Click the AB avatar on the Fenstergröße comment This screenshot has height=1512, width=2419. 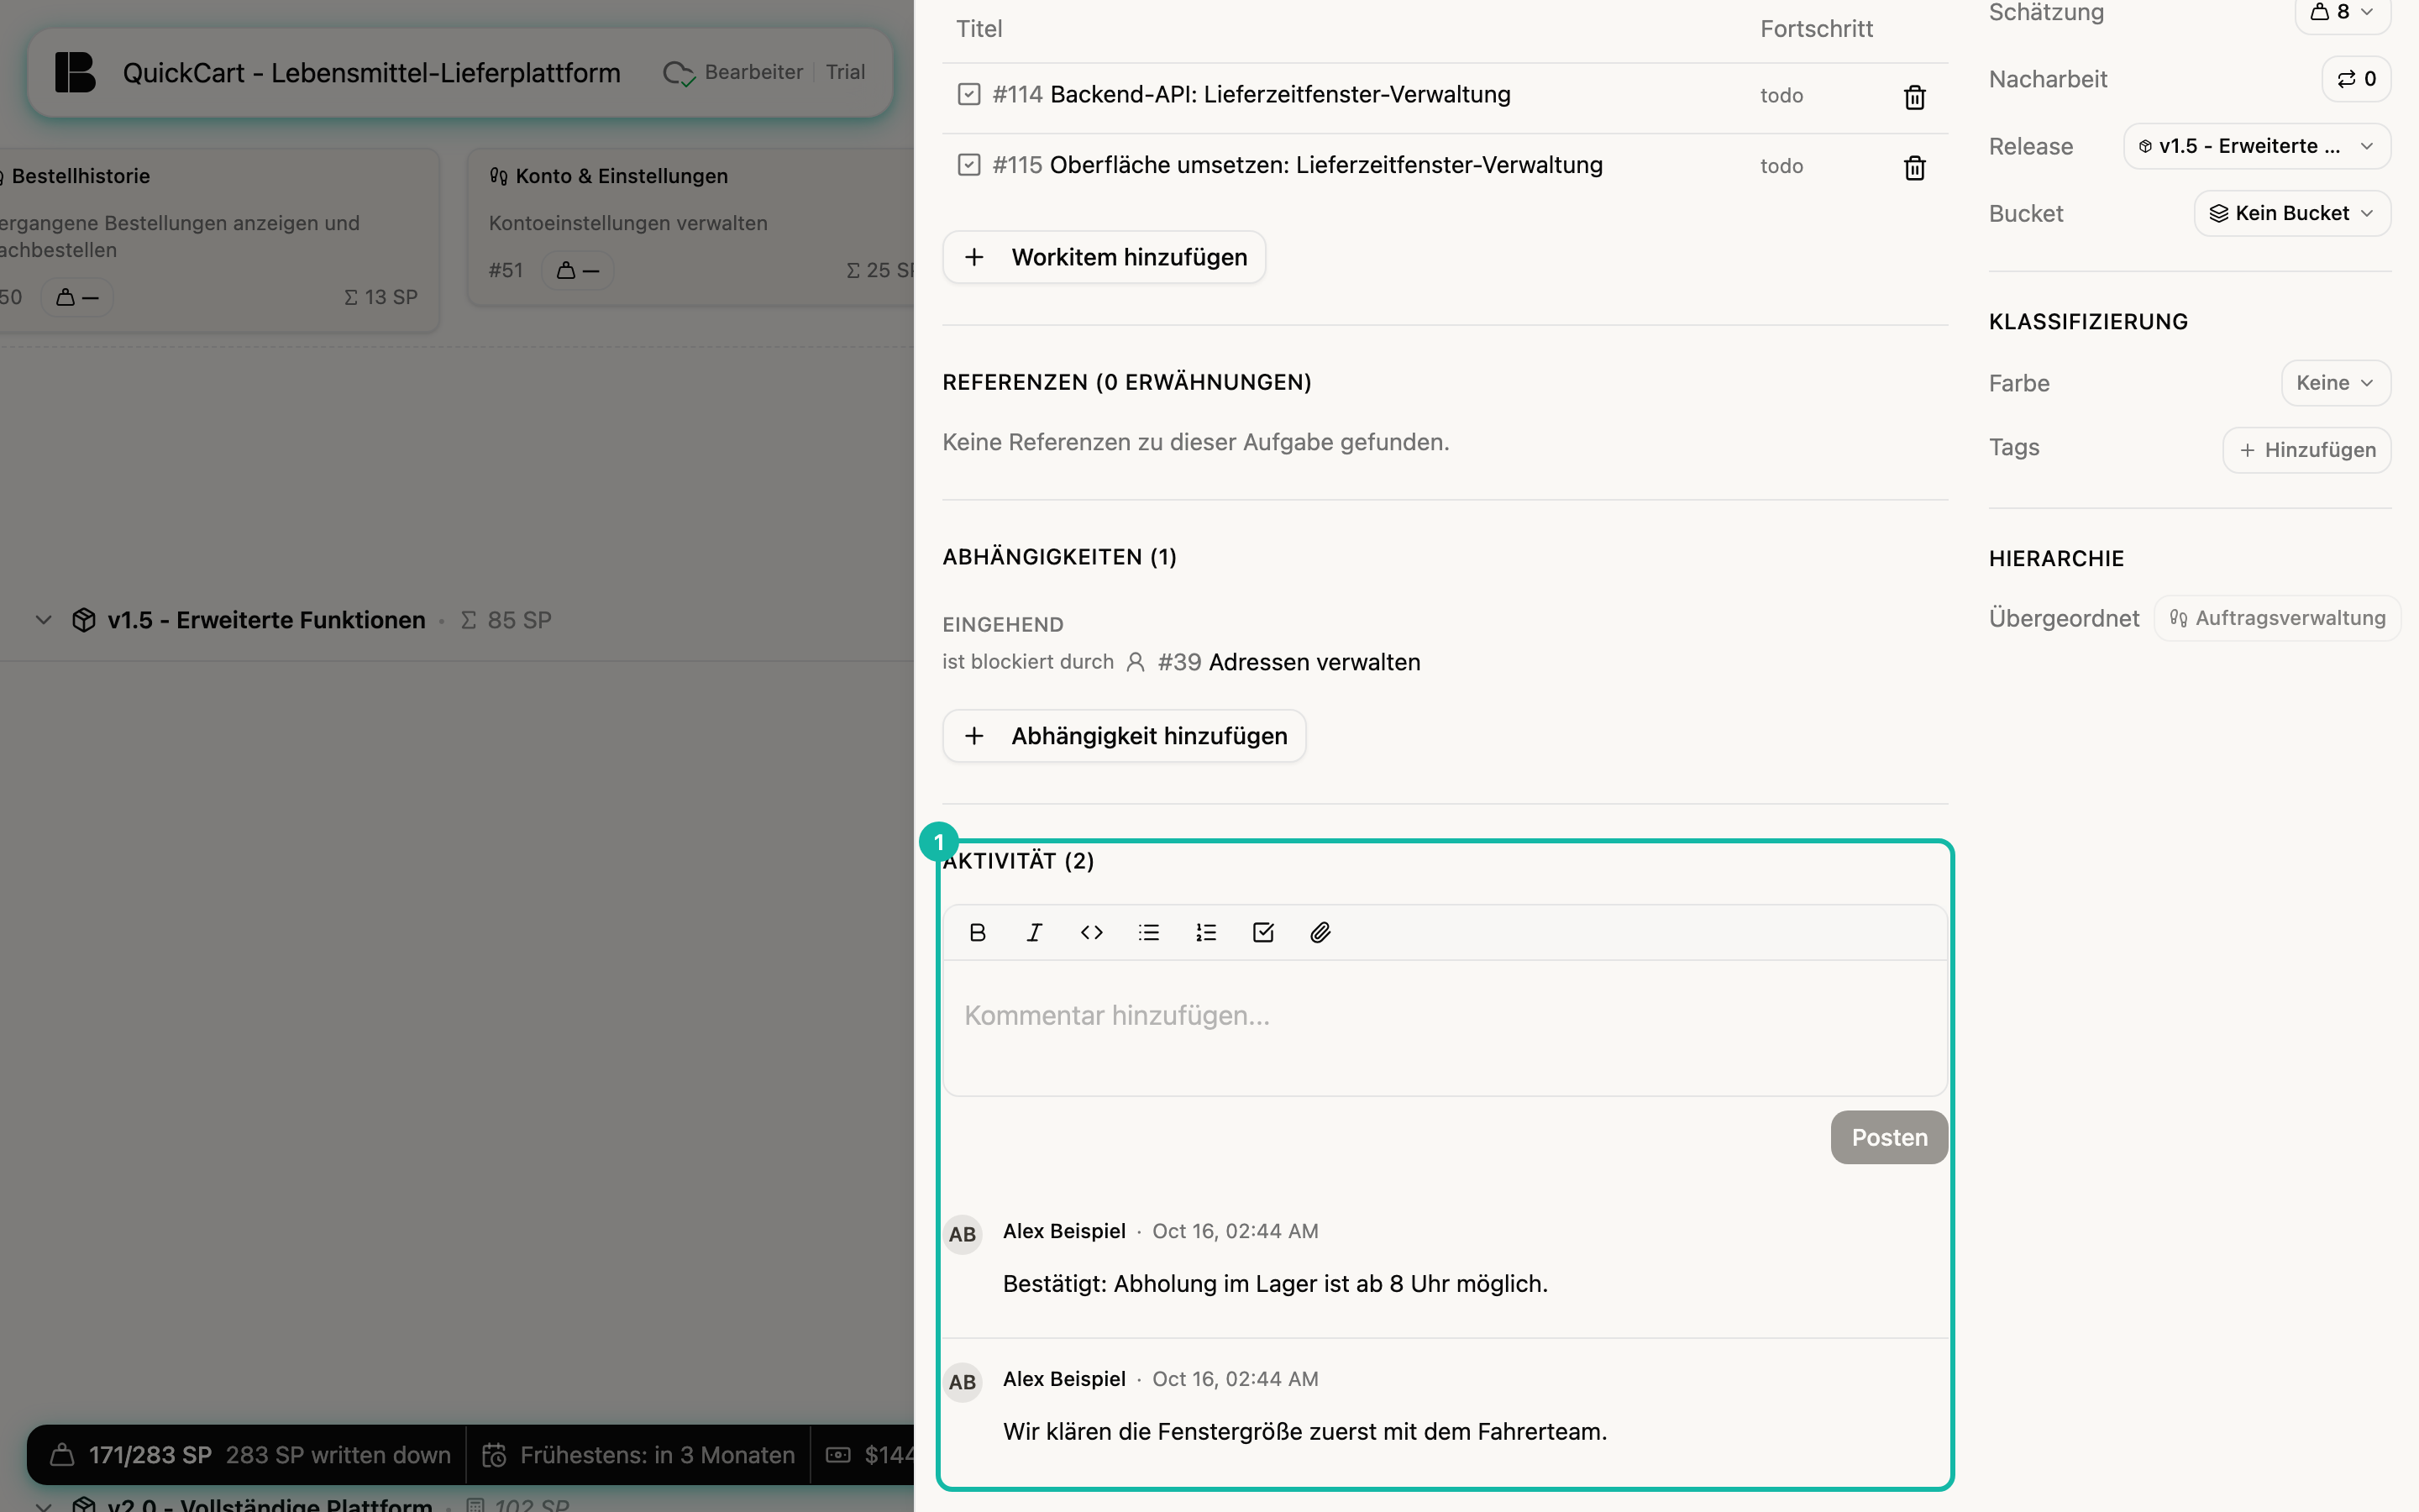(963, 1382)
